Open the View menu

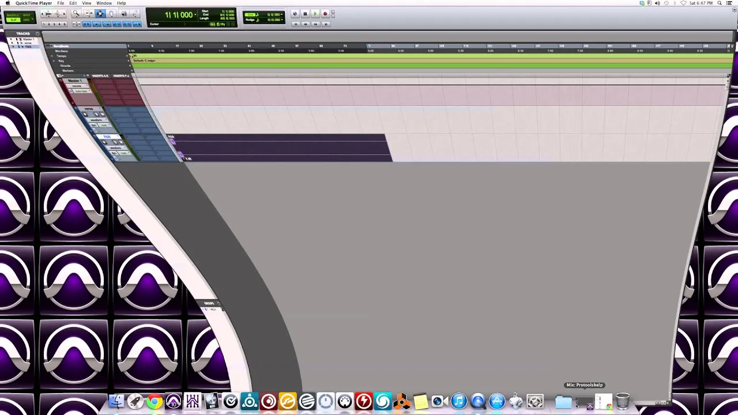(x=86, y=3)
